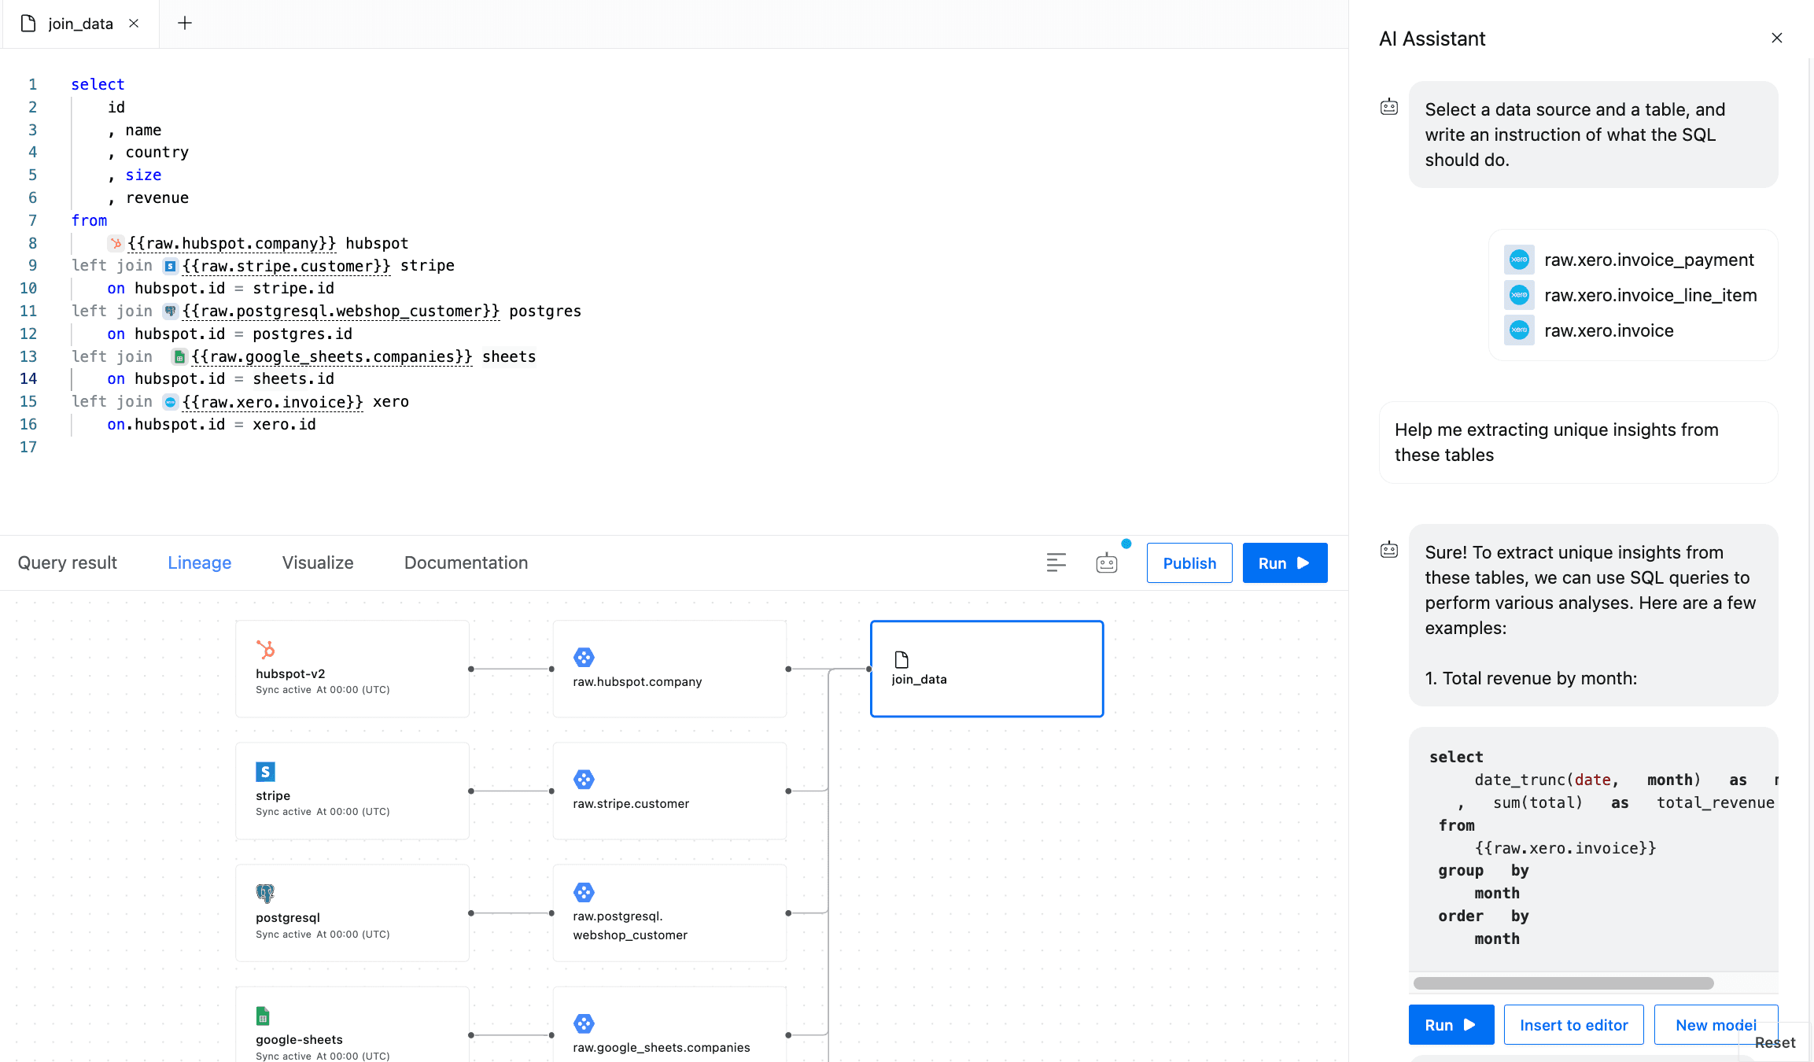
Task: Click Insert to editor
Action: (1573, 1025)
